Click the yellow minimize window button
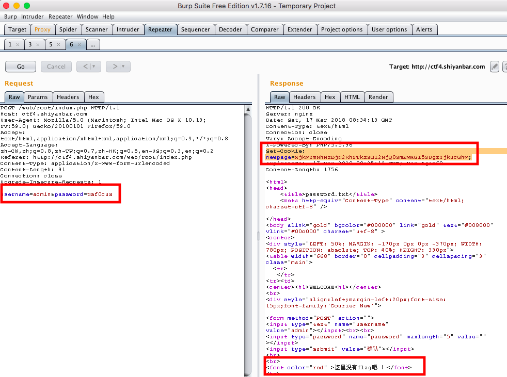This screenshot has height=377, width=507. (17, 6)
